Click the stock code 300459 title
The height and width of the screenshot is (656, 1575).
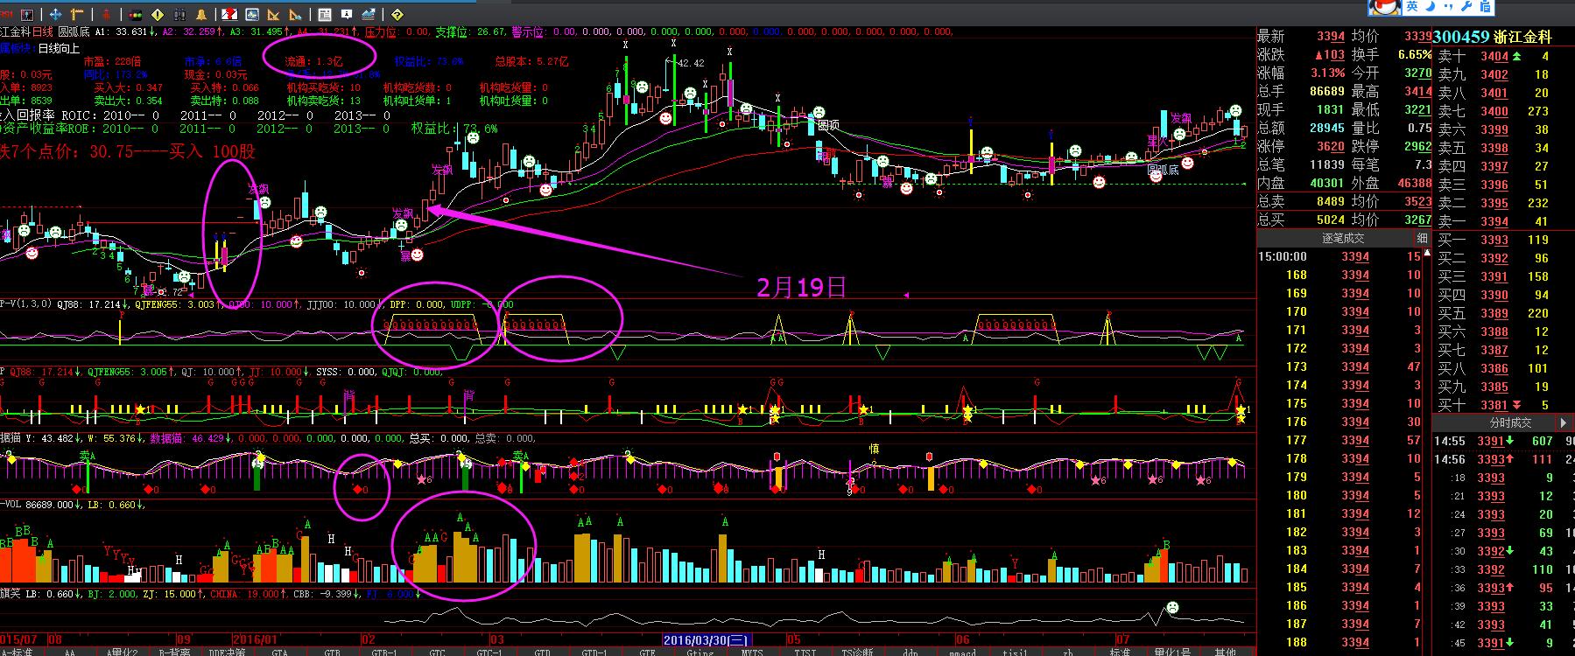[1461, 37]
